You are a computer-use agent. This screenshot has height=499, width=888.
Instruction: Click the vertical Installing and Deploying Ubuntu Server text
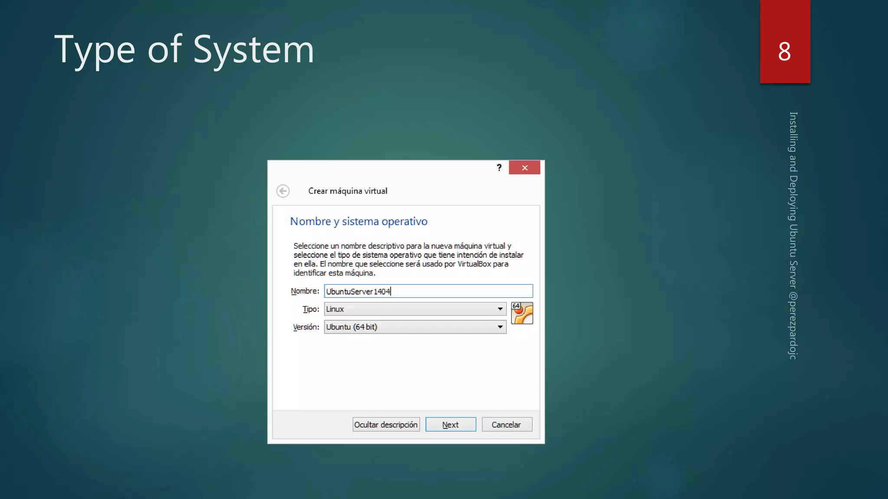(x=793, y=235)
